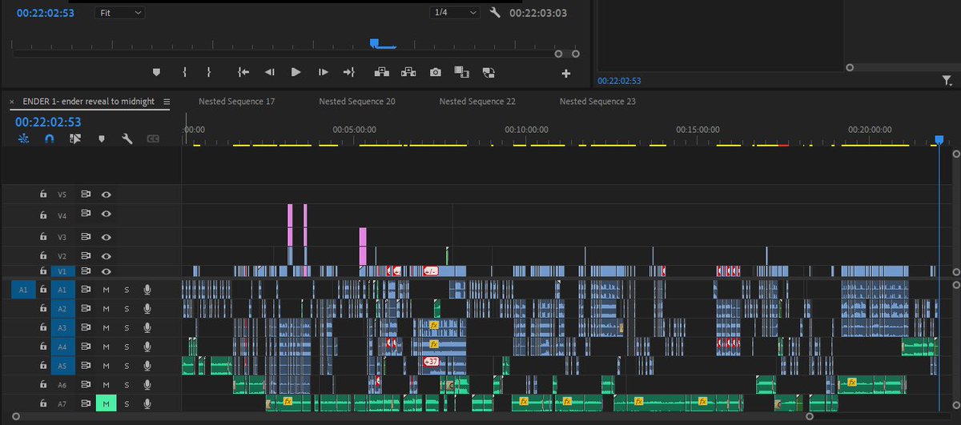Click the Program Monitor blue playhead
The width and height of the screenshot is (961, 425).
pyautogui.click(x=374, y=43)
